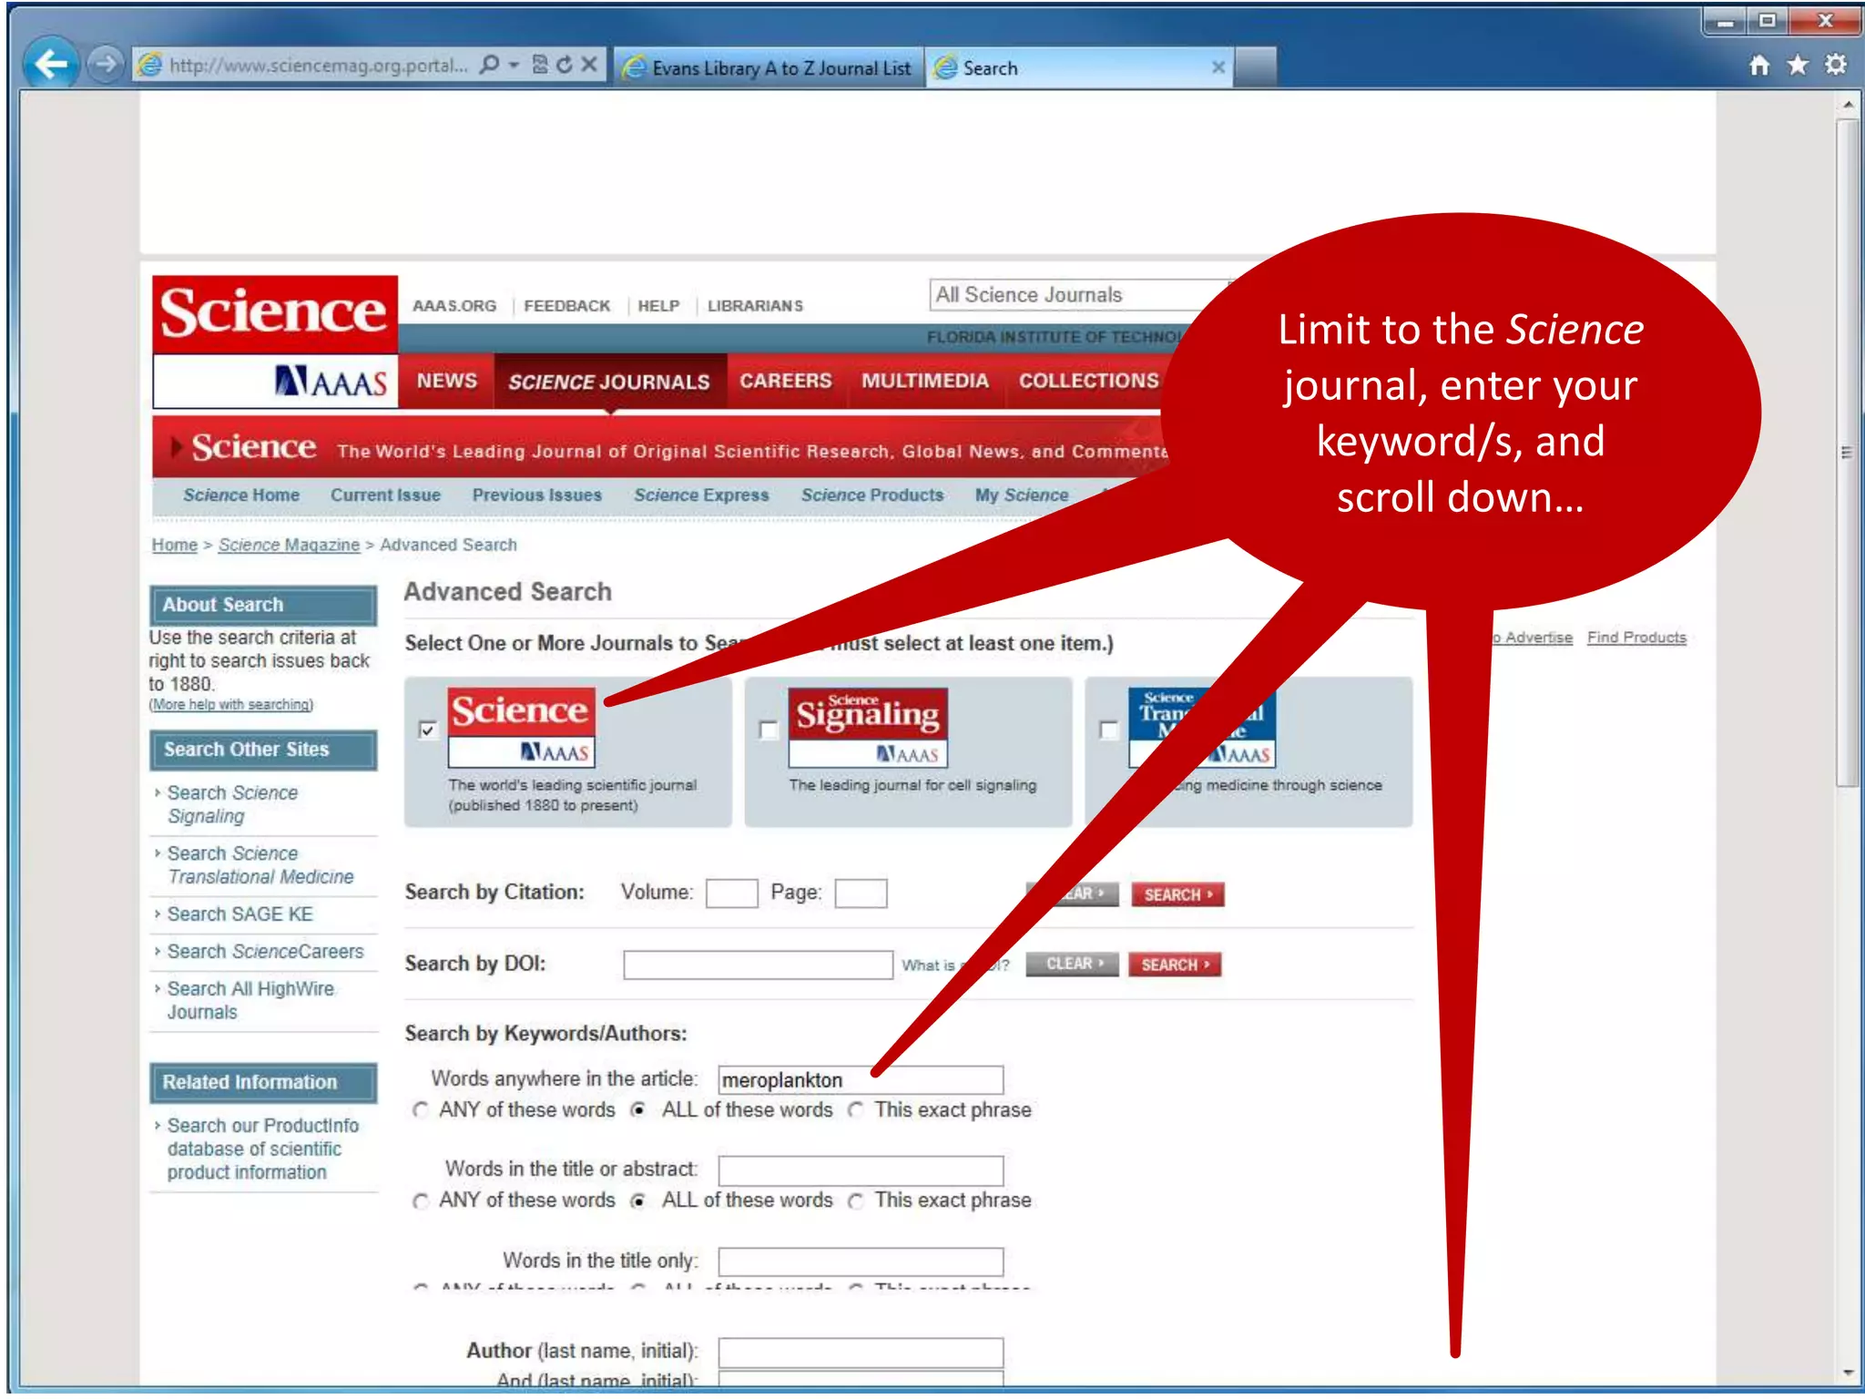The width and height of the screenshot is (1865, 1399).
Task: Open the HELP link in header
Action: [658, 306]
